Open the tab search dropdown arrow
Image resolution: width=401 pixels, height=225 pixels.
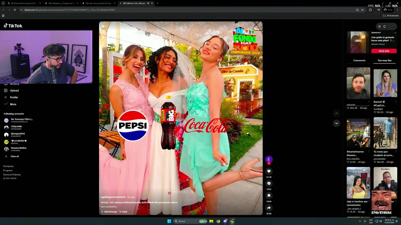click(x=3, y=3)
